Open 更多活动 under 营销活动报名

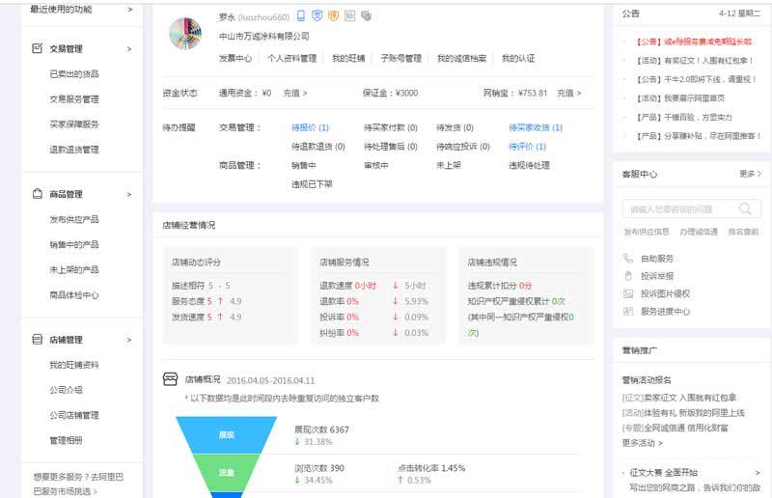(x=643, y=443)
